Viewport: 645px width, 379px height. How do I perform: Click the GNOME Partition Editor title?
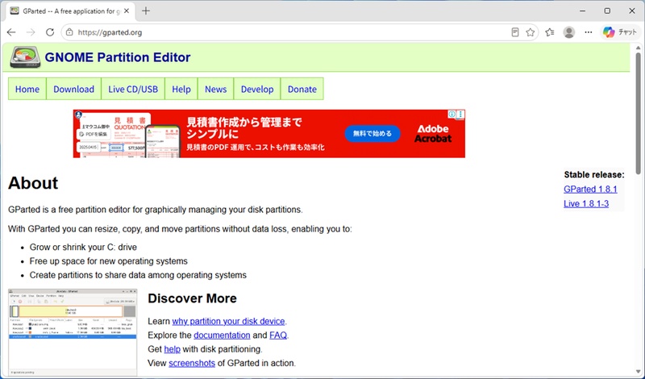pyautogui.click(x=118, y=57)
